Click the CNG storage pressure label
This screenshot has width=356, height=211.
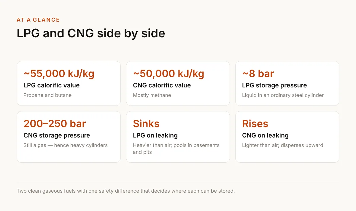tap(57, 135)
